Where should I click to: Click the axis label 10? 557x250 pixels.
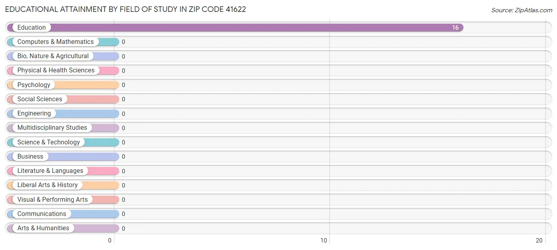click(x=324, y=241)
